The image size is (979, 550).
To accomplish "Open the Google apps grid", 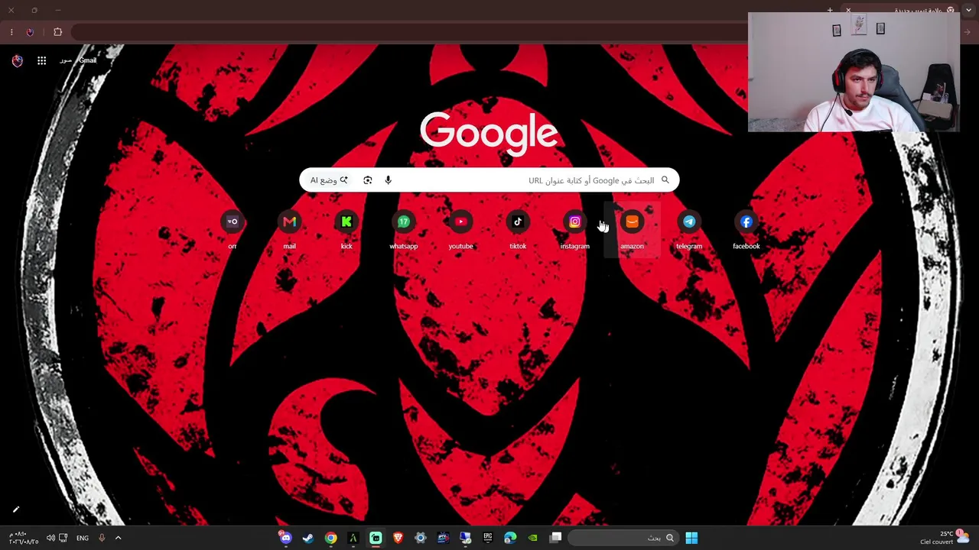I will pos(42,60).
